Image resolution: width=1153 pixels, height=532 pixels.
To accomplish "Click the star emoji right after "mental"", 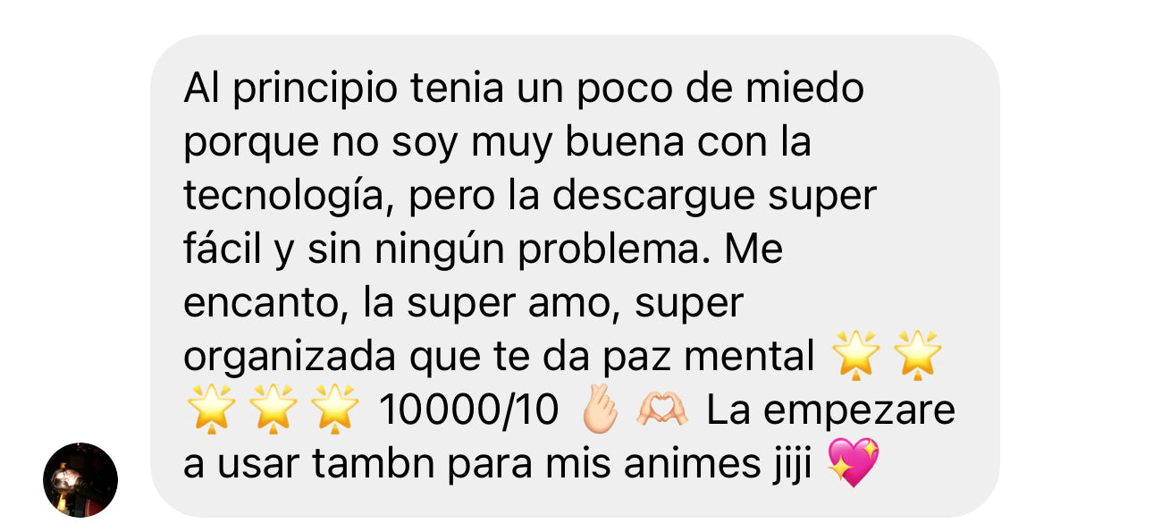I will point(856,356).
